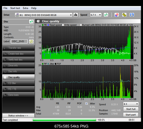Open the Help menu

(x=34, y=8)
